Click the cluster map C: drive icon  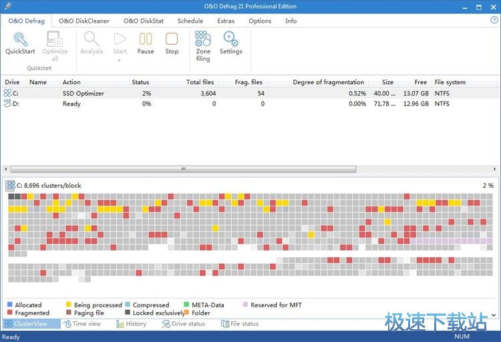click(x=11, y=185)
